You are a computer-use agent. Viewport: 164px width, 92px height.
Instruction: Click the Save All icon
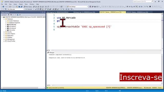click(22, 7)
